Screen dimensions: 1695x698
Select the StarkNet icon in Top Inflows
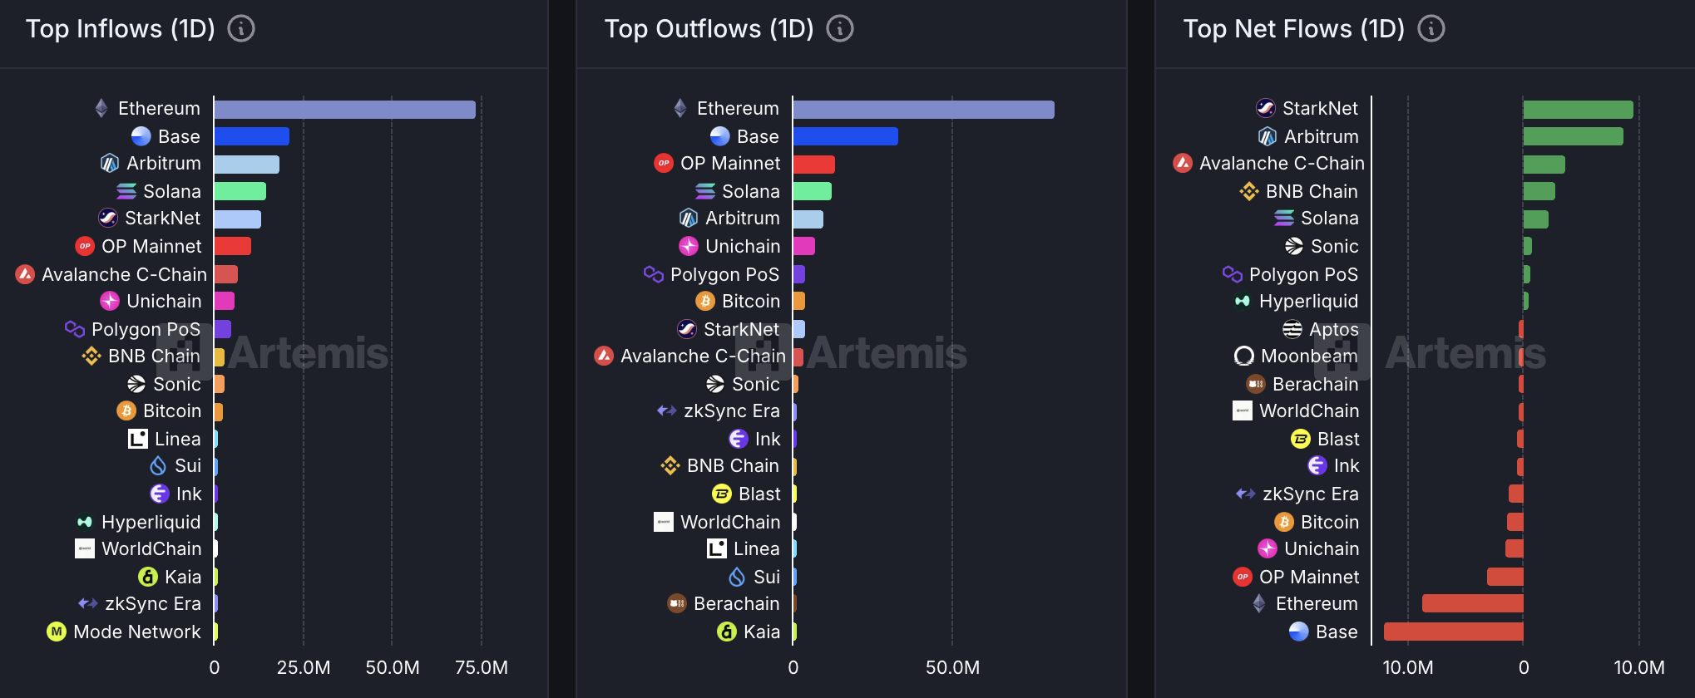108,218
